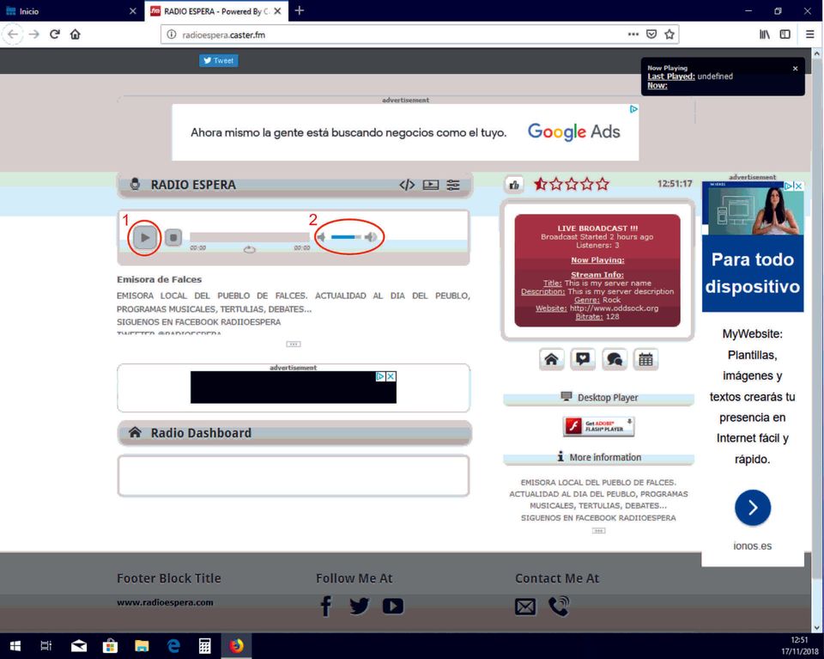Switch to the Inicio browser tab
Viewport: 824px width, 659px height.
click(x=72, y=11)
